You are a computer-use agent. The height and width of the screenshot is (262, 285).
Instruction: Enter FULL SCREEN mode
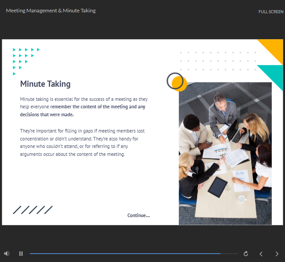[270, 11]
